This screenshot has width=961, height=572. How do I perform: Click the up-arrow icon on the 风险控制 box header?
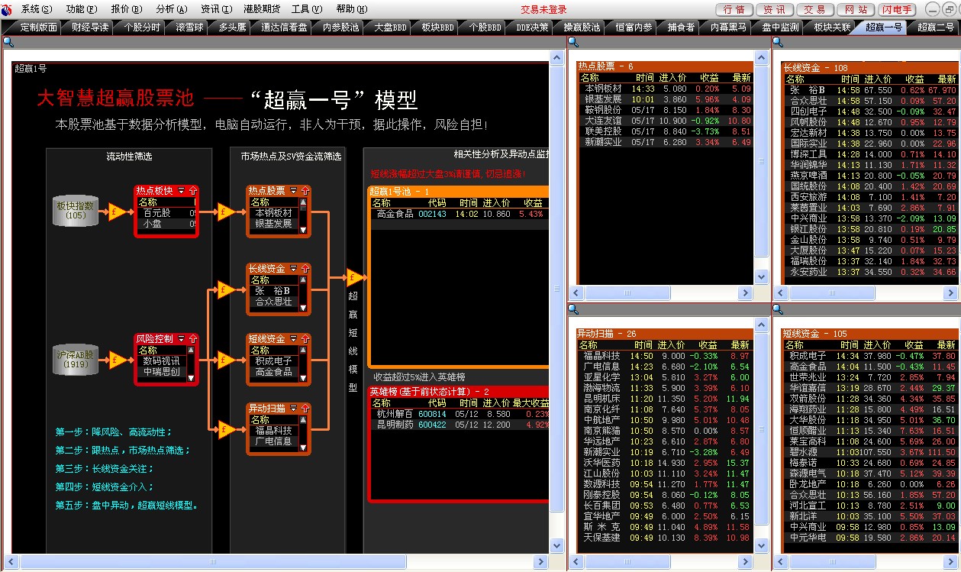[x=193, y=338]
